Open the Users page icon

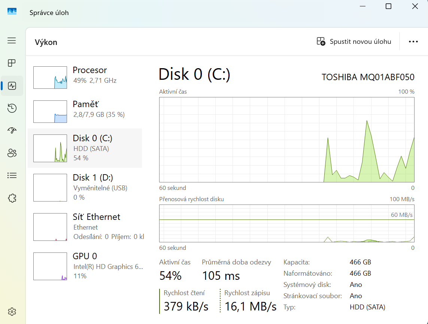pyautogui.click(x=12, y=153)
